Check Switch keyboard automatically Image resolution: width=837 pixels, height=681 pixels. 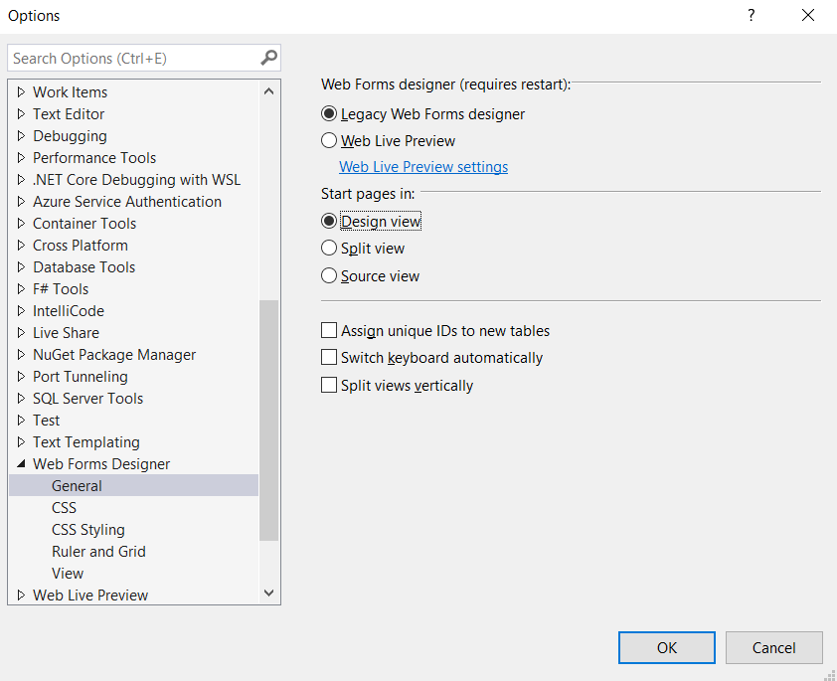click(329, 357)
